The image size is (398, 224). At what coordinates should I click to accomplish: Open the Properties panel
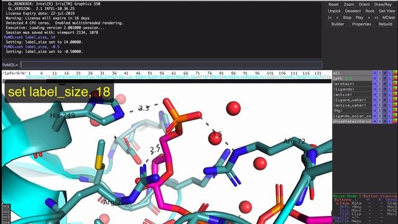pos(361,24)
